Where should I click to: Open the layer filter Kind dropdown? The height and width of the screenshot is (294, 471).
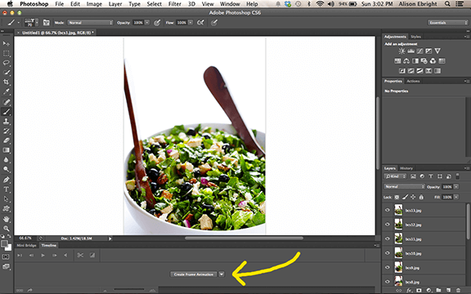395,176
